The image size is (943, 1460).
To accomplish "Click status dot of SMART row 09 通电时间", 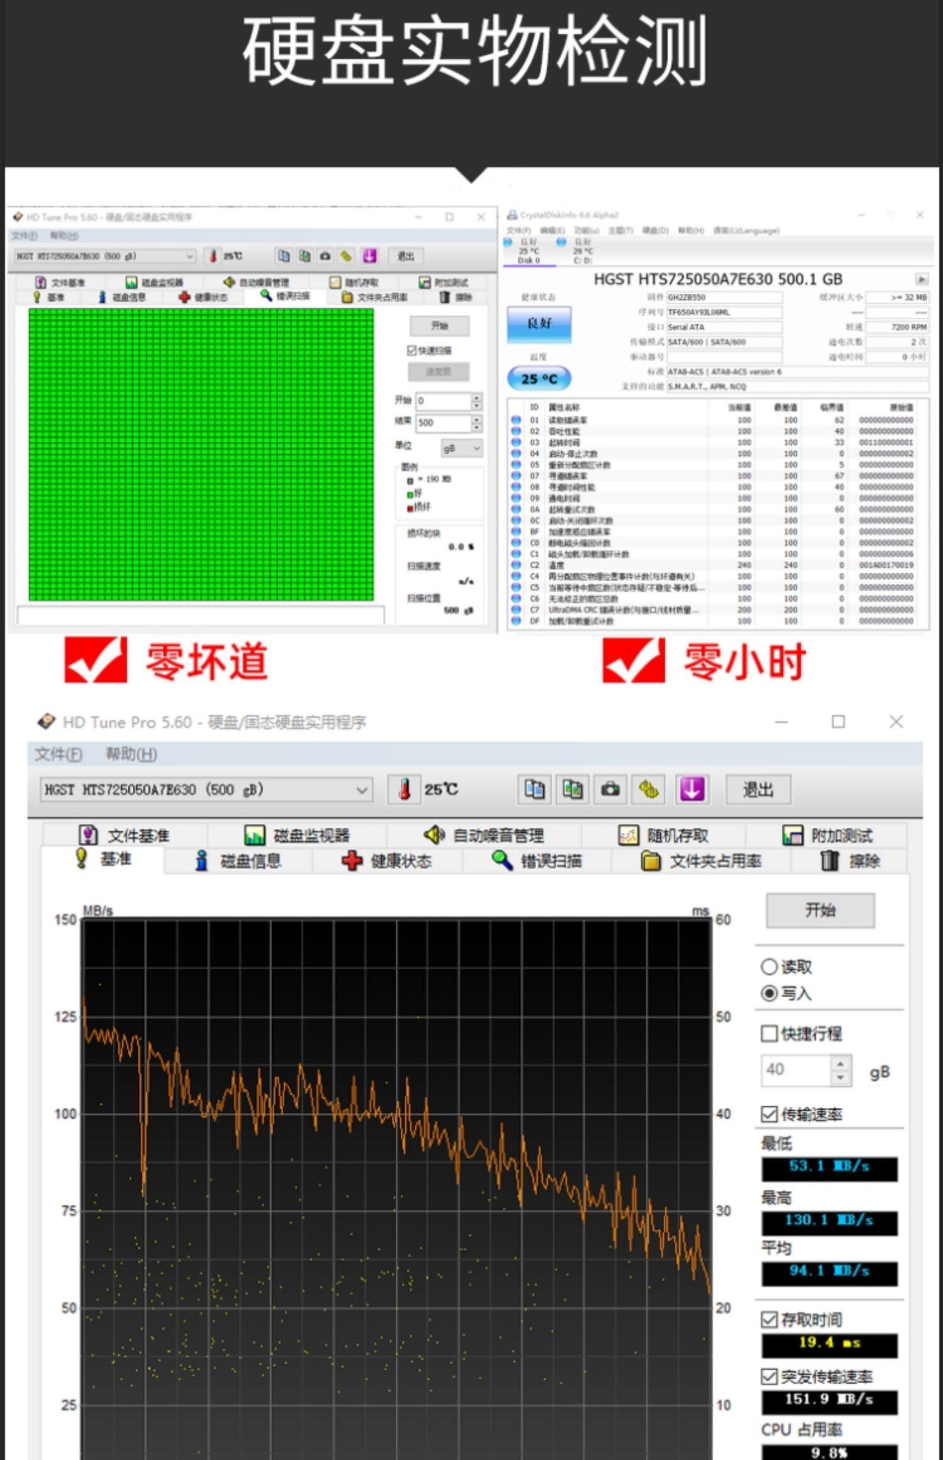I will pyautogui.click(x=516, y=498).
